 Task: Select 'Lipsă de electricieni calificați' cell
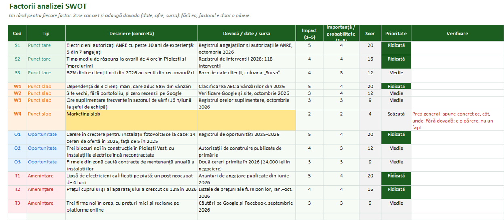click(132, 179)
